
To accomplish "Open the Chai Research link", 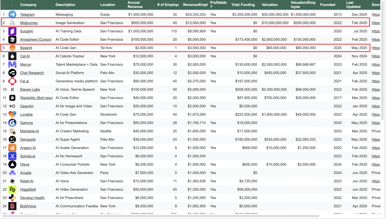I will click(x=32, y=73).
